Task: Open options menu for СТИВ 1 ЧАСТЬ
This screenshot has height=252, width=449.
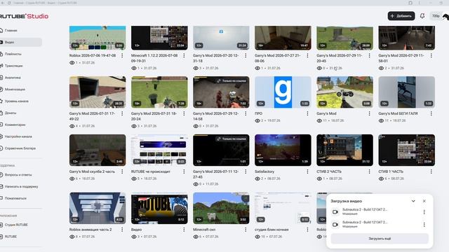Action: click(x=431, y=171)
